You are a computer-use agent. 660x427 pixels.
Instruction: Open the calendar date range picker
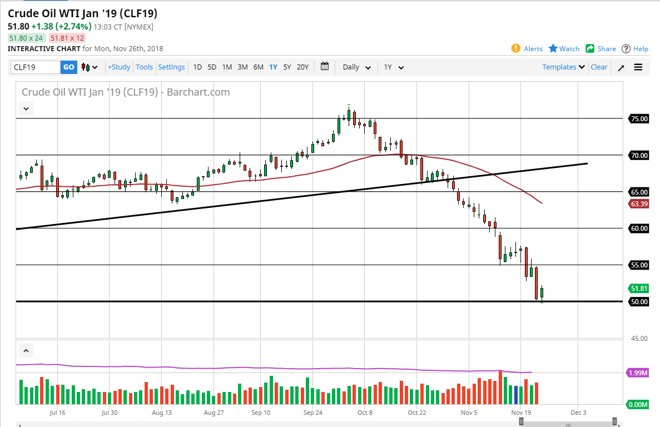tap(325, 67)
